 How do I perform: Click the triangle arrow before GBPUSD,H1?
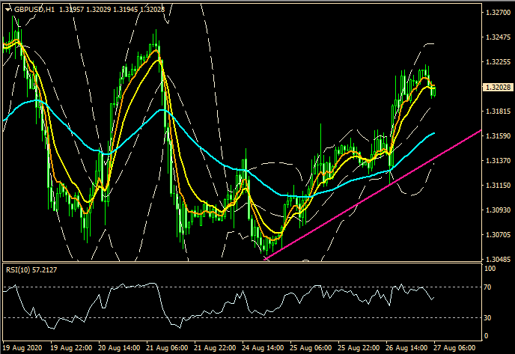(x=7, y=10)
